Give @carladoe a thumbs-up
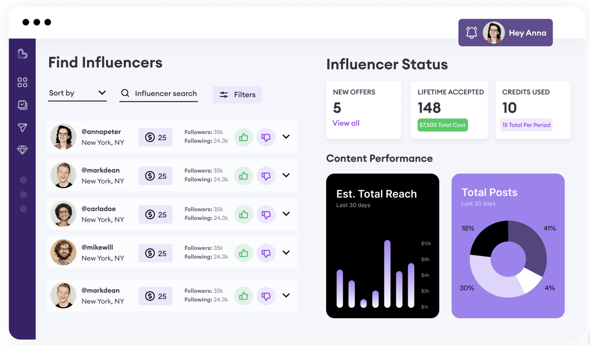This screenshot has height=345, width=590. (243, 214)
